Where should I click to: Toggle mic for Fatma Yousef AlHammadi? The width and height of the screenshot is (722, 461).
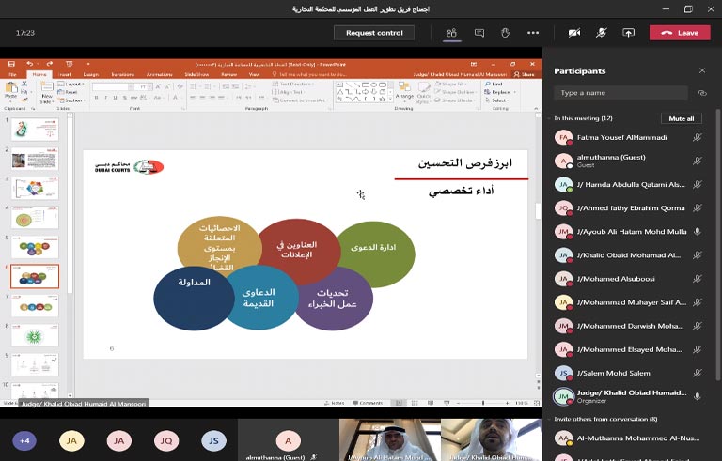(x=697, y=137)
